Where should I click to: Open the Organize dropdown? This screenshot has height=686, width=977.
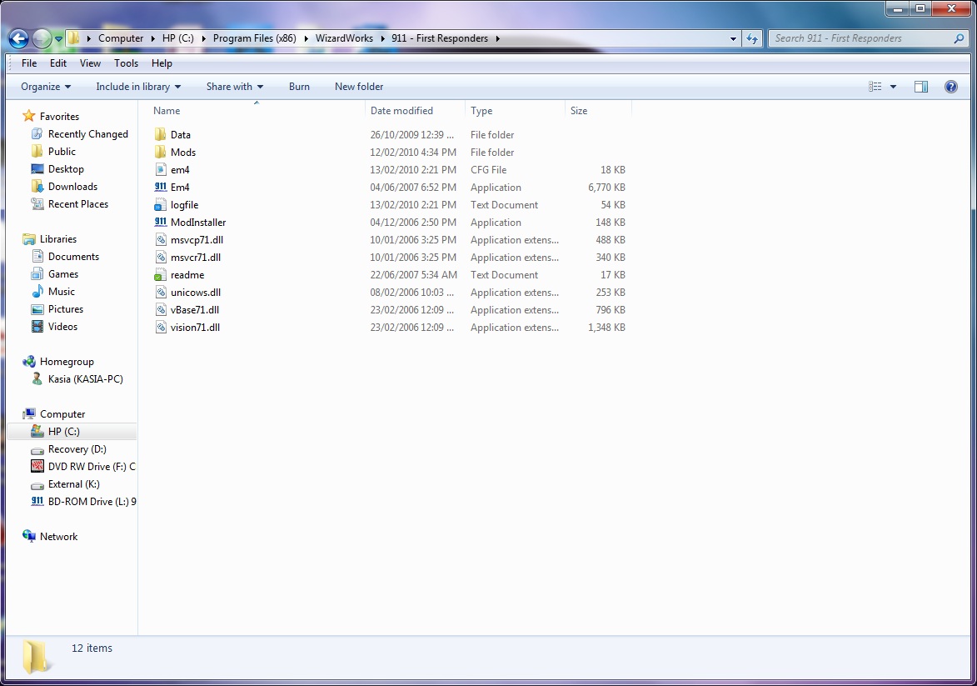pyautogui.click(x=46, y=87)
